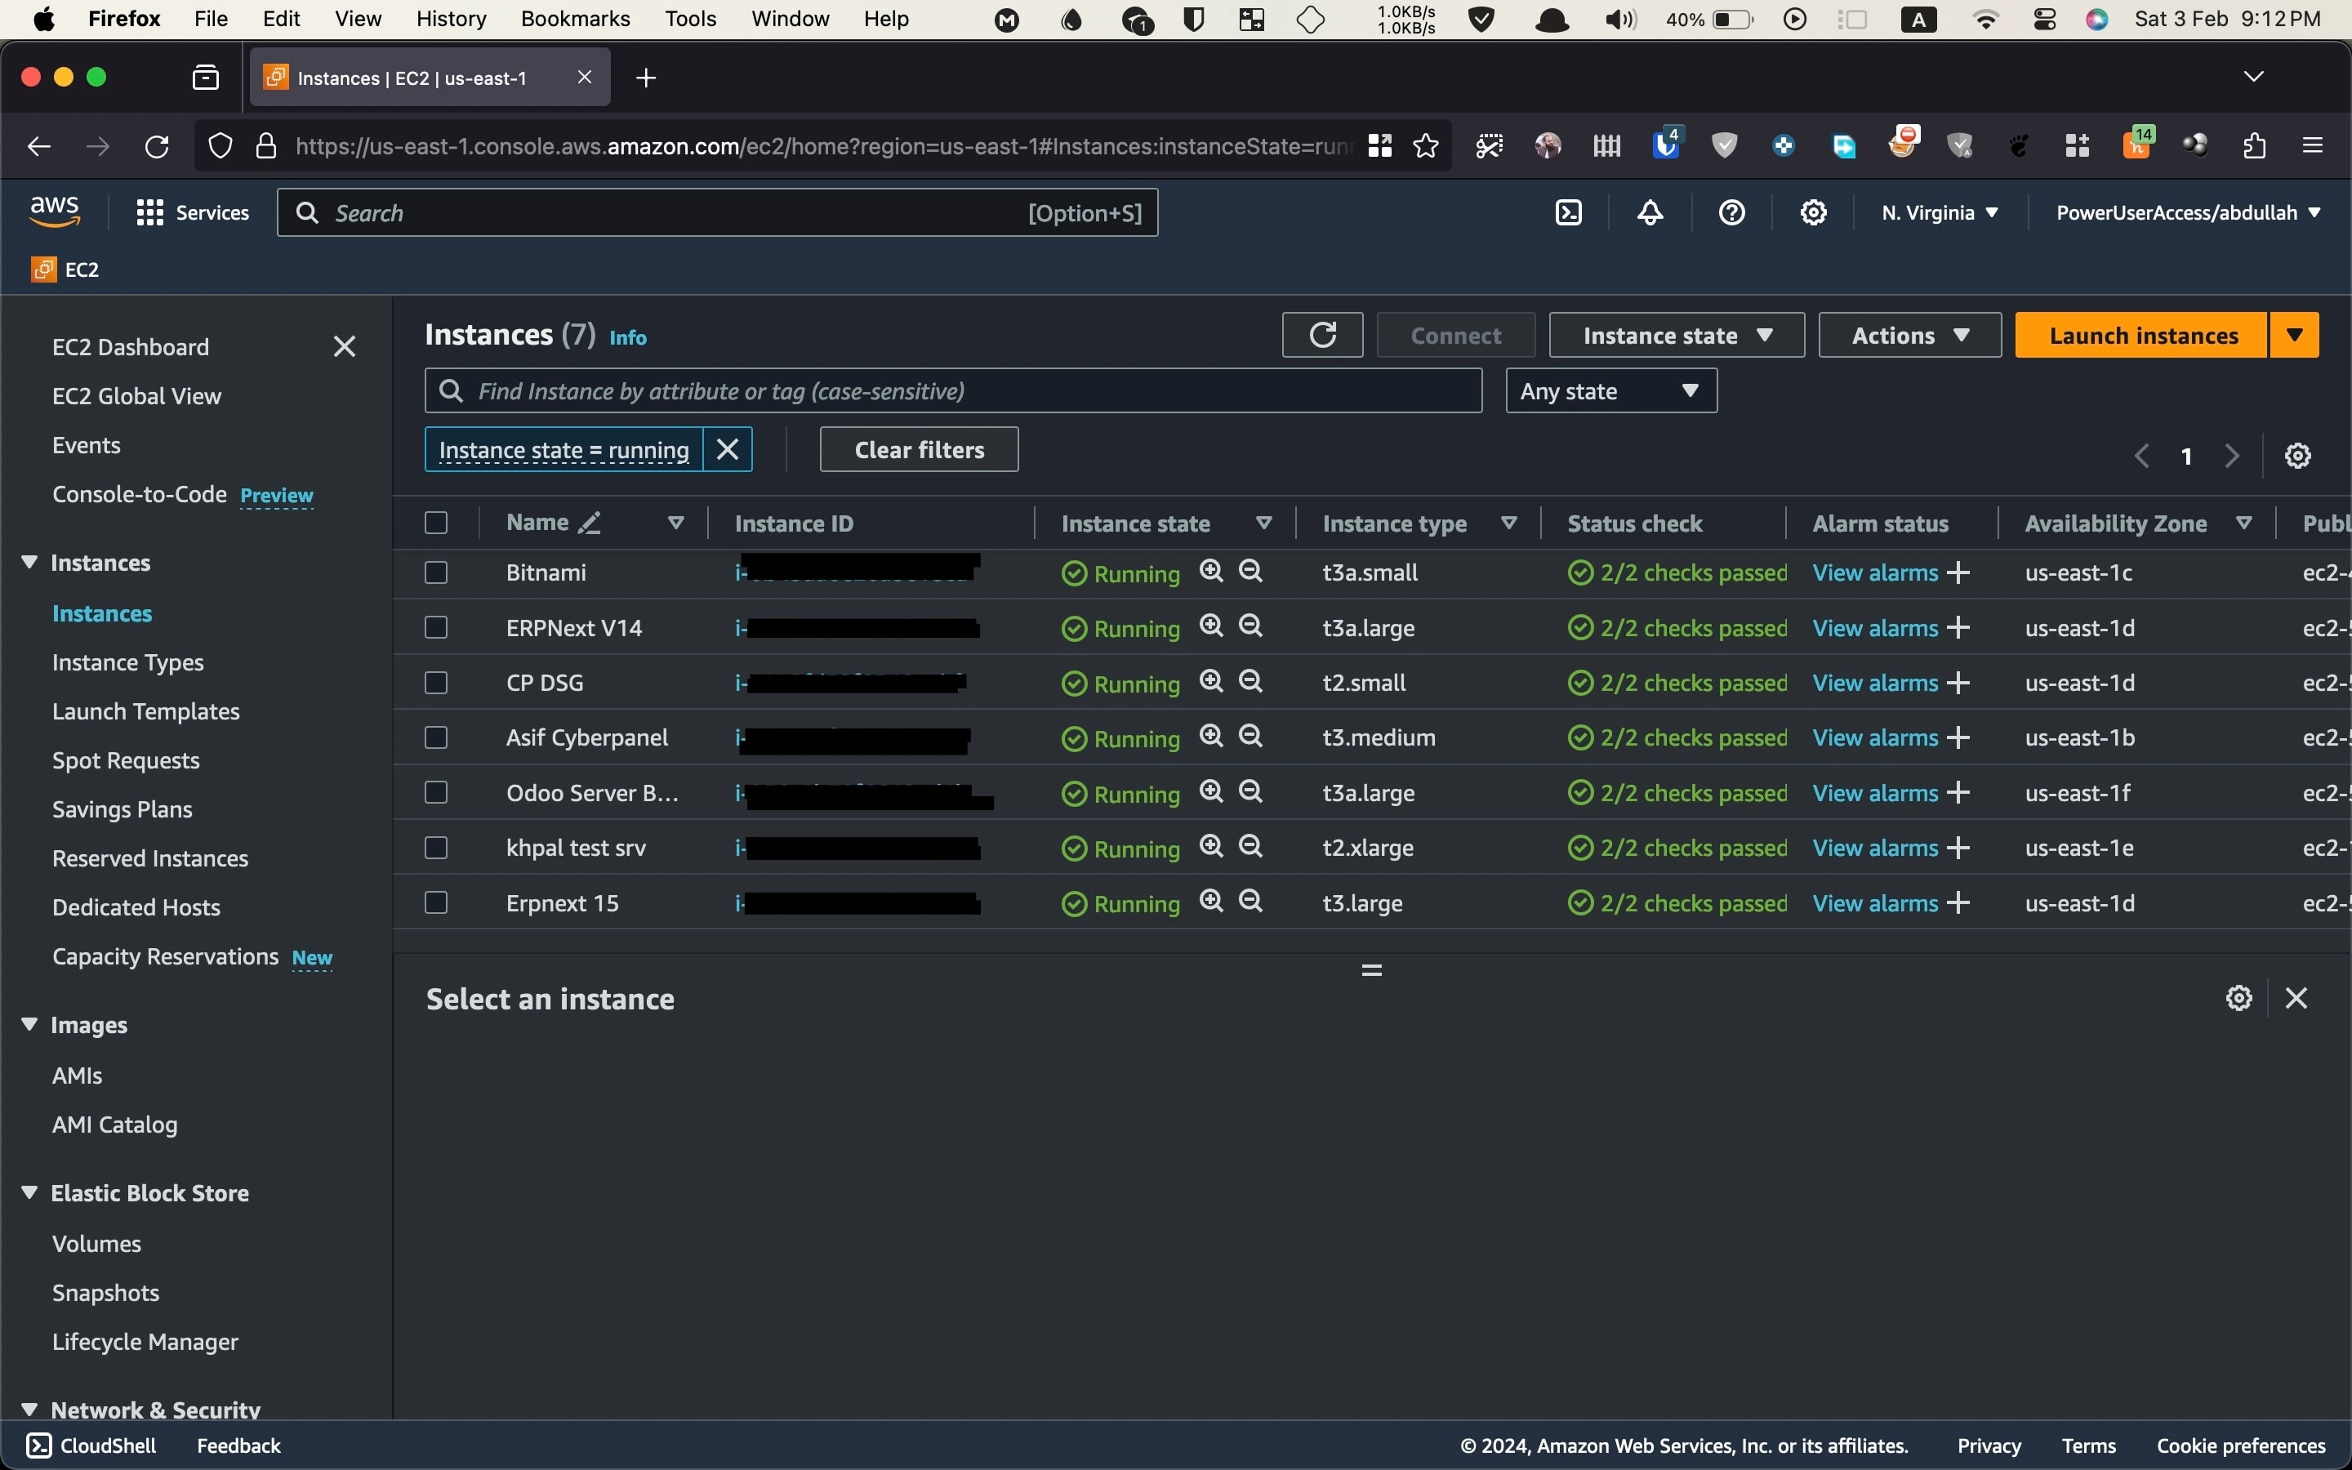This screenshot has height=1470, width=2352.
Task: Add alarm plus icon for Asif Cyberpanel
Action: point(1959,738)
